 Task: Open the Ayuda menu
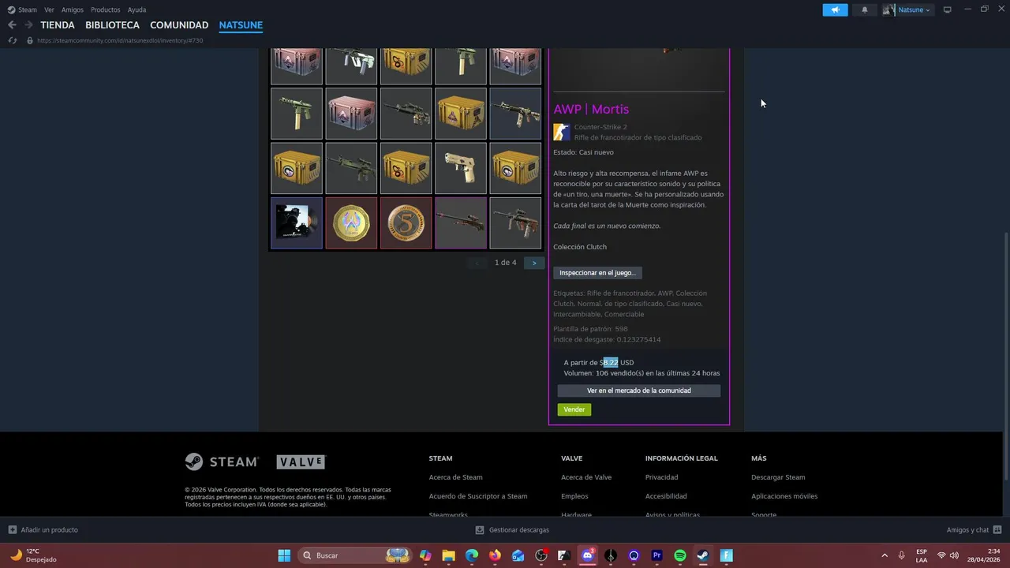137,9
